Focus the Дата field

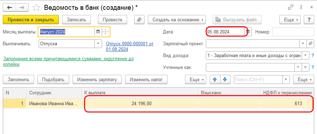[x=225, y=32]
